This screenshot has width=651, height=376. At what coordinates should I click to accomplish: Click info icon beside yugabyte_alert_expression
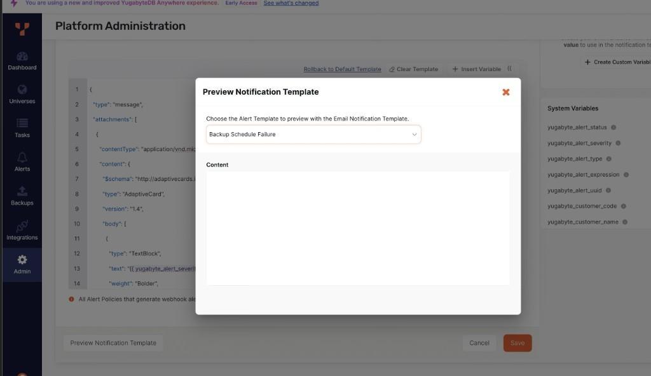pyautogui.click(x=626, y=175)
